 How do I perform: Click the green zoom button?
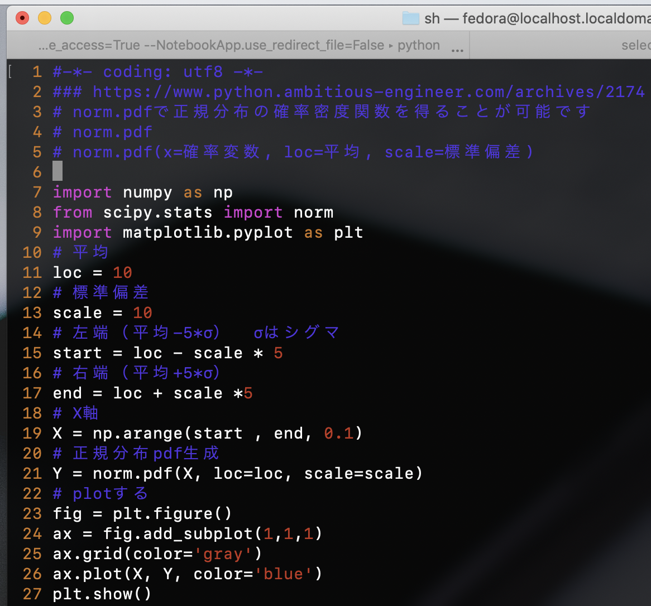coord(67,18)
